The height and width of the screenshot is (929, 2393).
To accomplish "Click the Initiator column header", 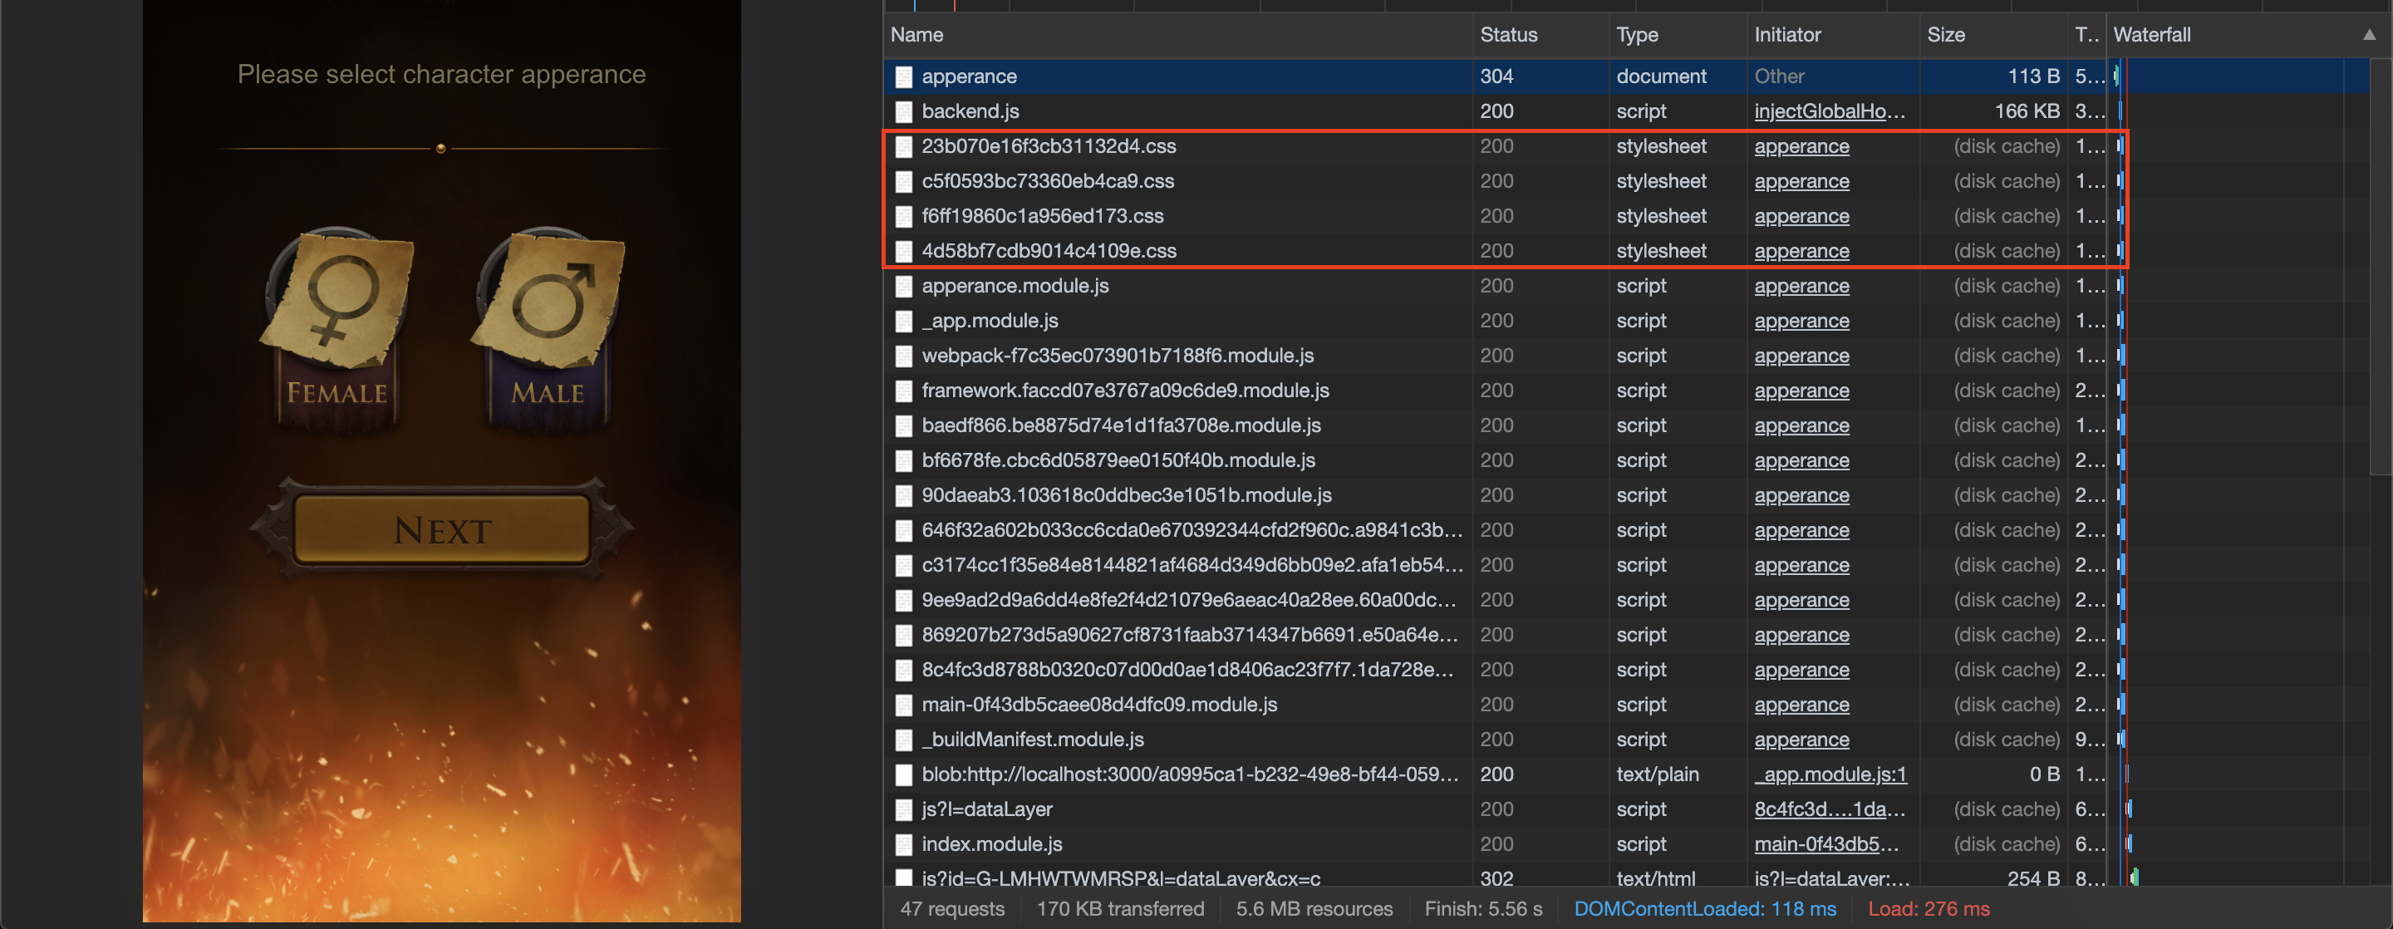I will [x=1787, y=34].
